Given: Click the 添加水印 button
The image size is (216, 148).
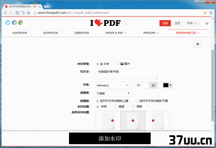Looking at the screenshot, I should [110, 138].
